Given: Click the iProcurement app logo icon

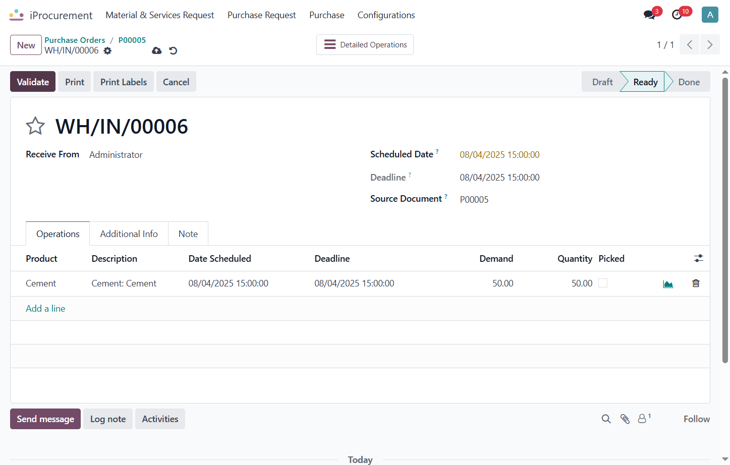Looking at the screenshot, I should (x=16, y=15).
